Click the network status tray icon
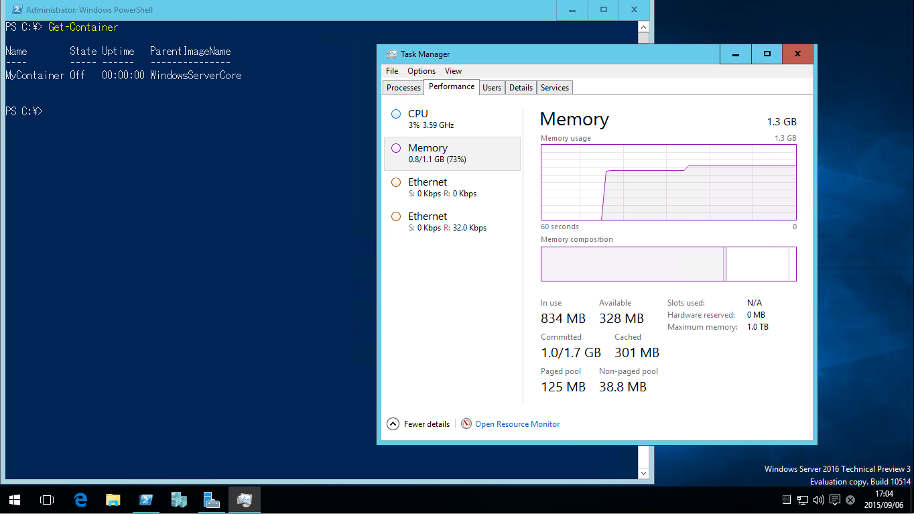914x514 pixels. click(x=803, y=500)
